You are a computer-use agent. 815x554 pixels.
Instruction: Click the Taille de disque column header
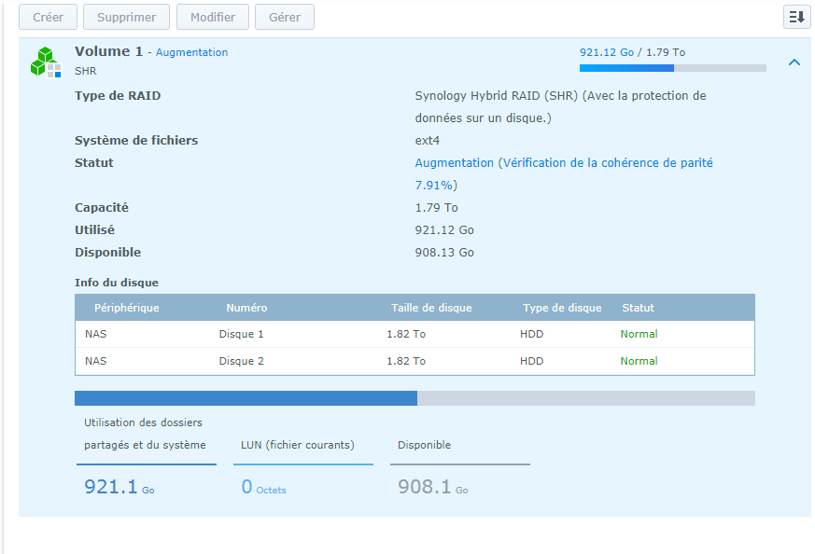coord(431,308)
